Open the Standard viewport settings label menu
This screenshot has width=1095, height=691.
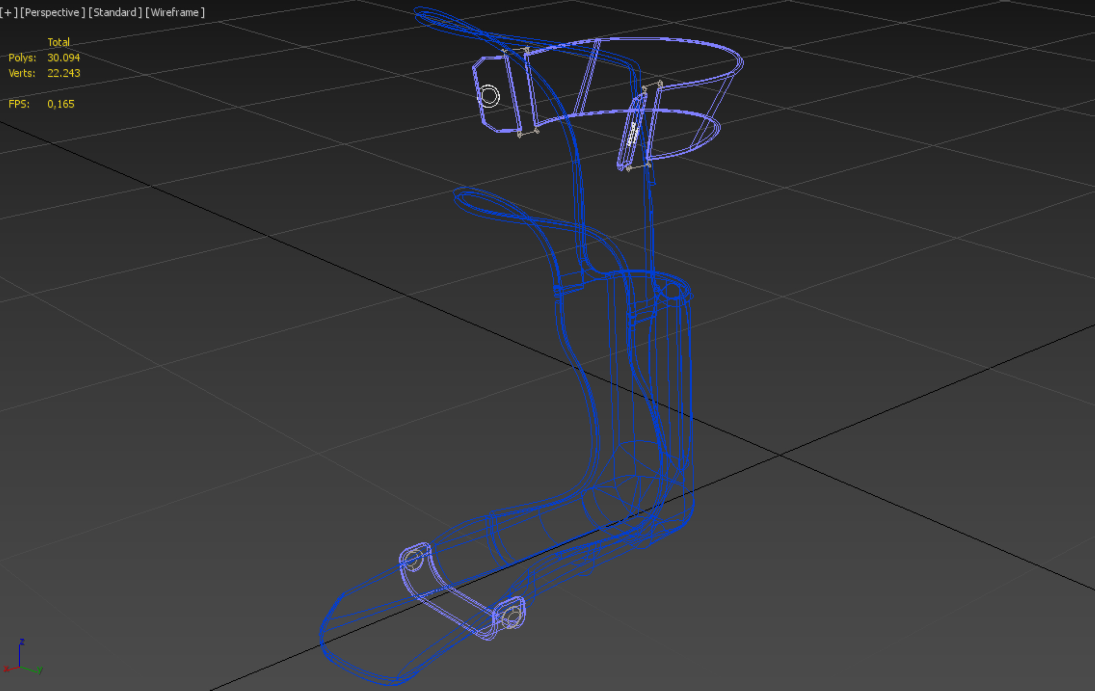pos(115,13)
